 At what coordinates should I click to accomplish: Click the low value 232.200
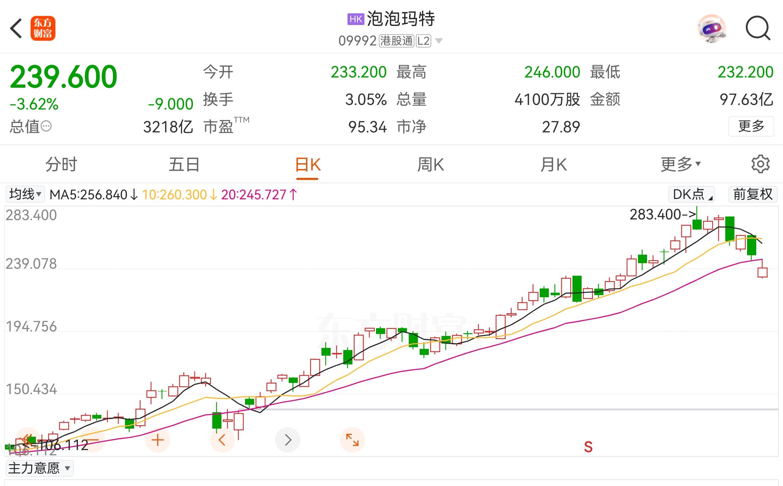pyautogui.click(x=745, y=72)
